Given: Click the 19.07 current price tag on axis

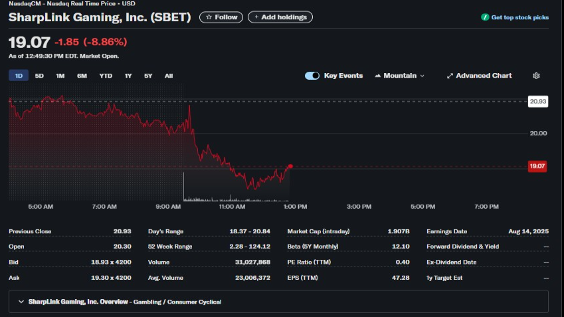Looking at the screenshot, I should (x=537, y=166).
